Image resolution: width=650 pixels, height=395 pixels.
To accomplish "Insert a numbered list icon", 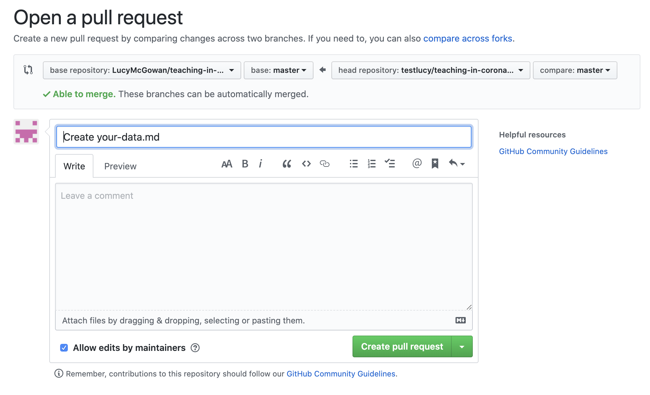I will 371,164.
